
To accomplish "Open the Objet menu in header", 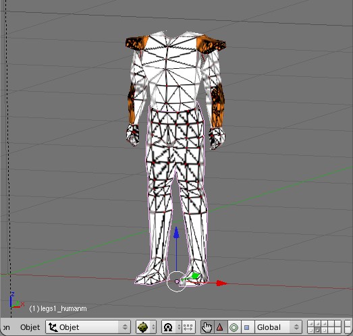I will [x=30, y=327].
